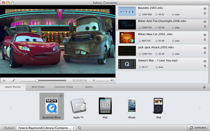Toggle eye icon for Jack-Jack.Attack.2005.mkv
This screenshot has width=210, height=131.
click(205, 48)
